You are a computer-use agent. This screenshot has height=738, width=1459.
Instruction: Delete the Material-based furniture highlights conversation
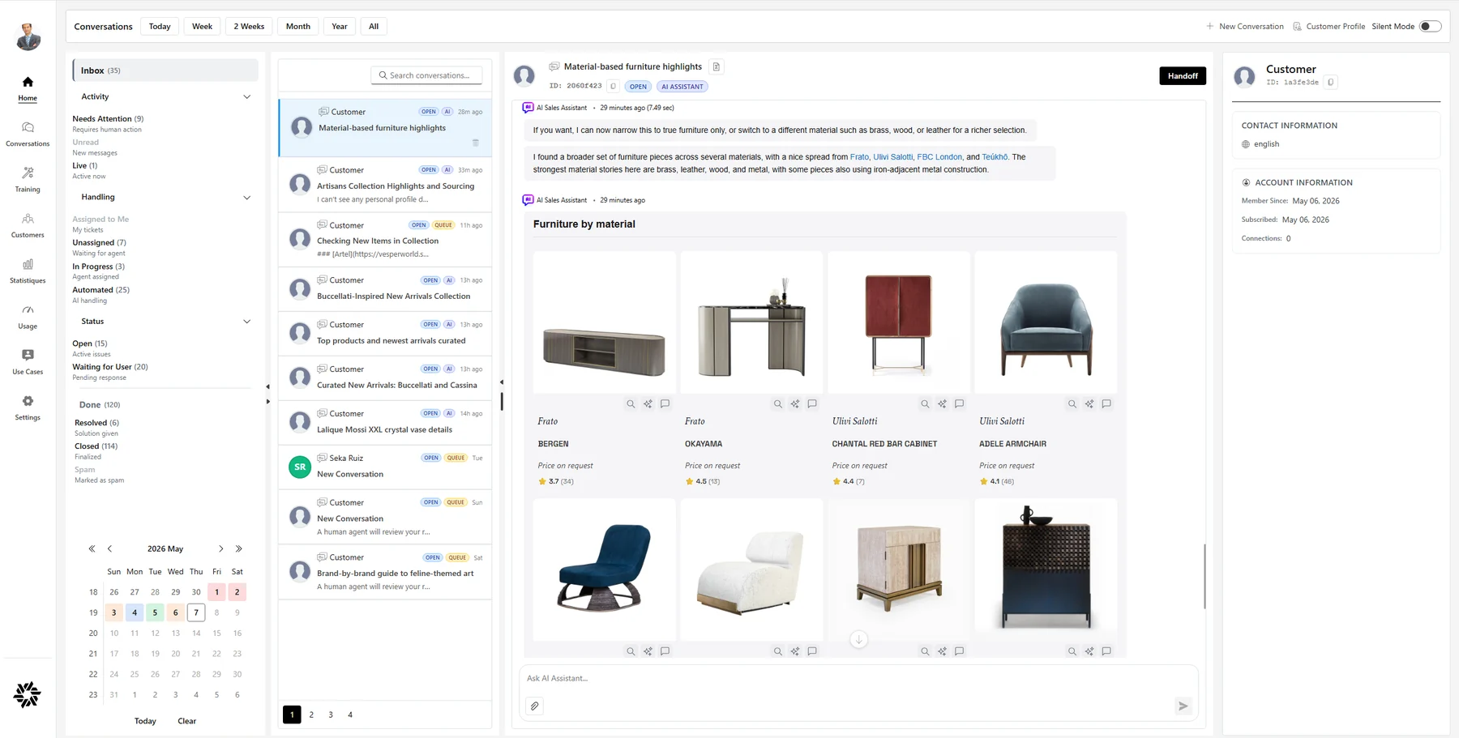coord(476,143)
